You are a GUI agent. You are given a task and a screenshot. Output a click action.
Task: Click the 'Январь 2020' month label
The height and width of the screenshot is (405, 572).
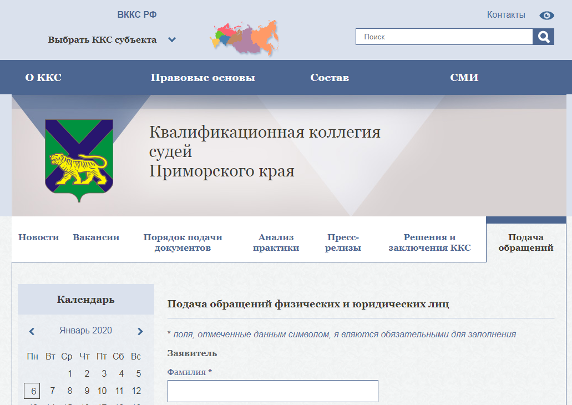coord(86,330)
